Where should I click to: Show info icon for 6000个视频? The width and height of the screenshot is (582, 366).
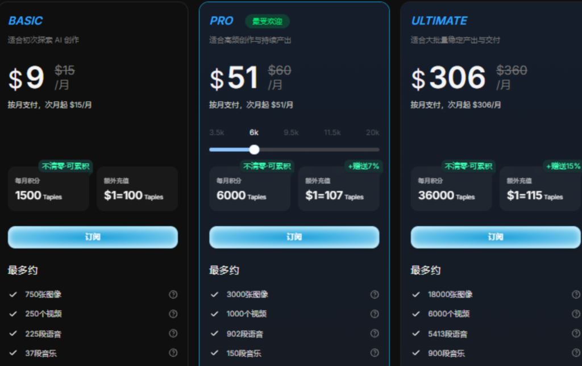coord(576,314)
